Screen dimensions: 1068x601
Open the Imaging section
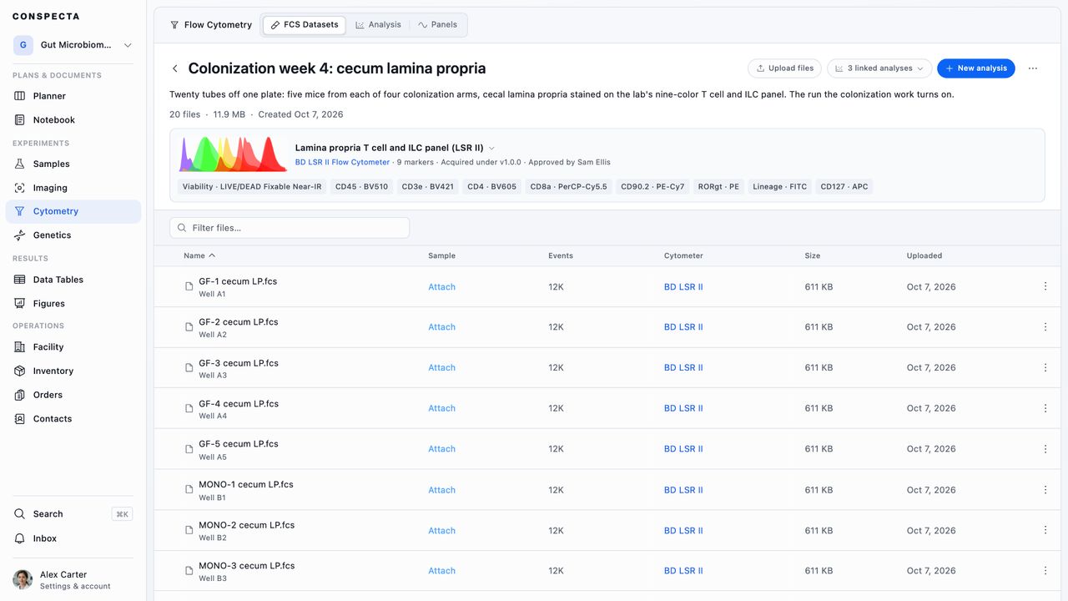(73, 188)
